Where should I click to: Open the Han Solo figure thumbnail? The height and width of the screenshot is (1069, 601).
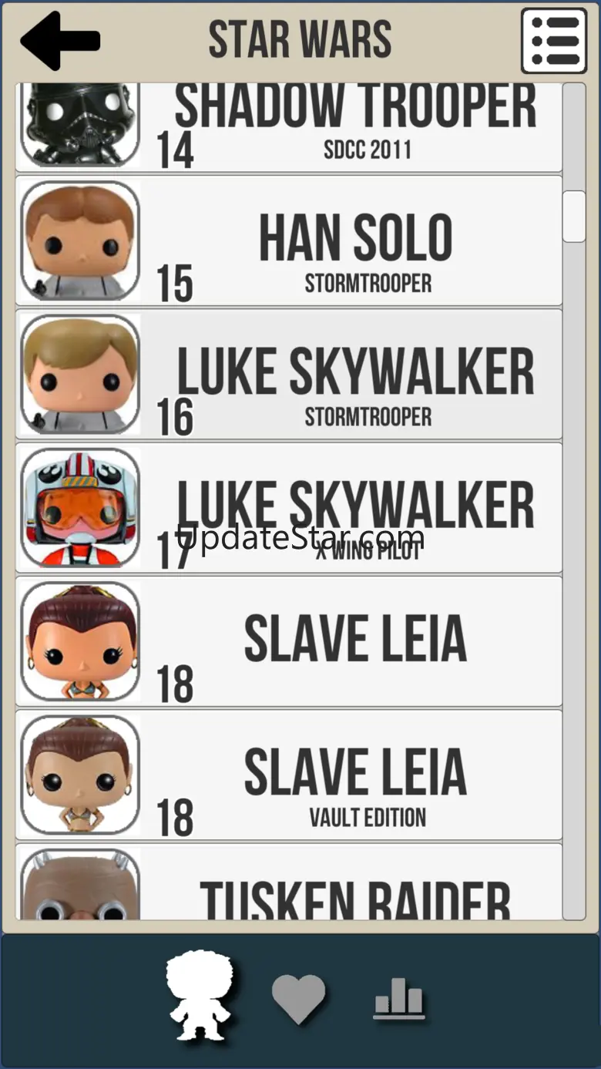pos(80,240)
